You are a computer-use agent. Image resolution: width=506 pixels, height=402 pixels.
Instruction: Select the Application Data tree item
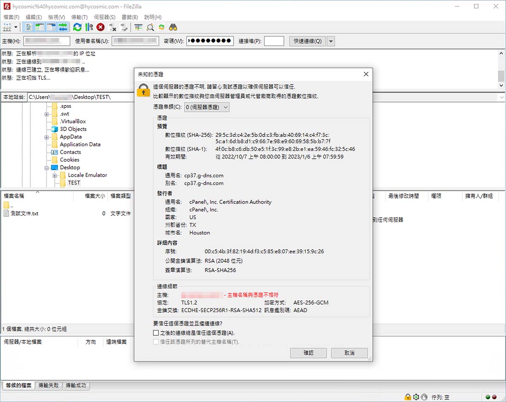(80, 145)
